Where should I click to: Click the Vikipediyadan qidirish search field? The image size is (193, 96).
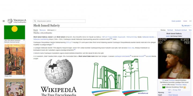tap(59, 21)
